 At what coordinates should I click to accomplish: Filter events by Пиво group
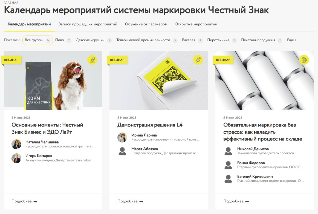(x=60, y=40)
